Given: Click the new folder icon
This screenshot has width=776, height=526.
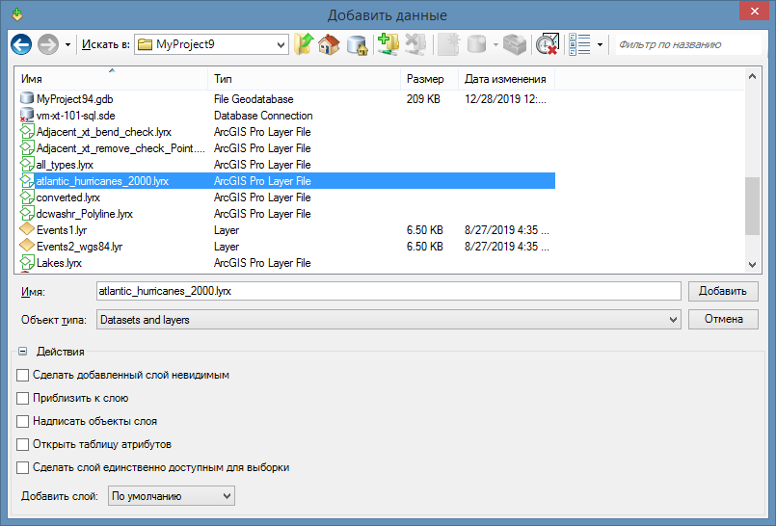Looking at the screenshot, I should click(x=449, y=44).
